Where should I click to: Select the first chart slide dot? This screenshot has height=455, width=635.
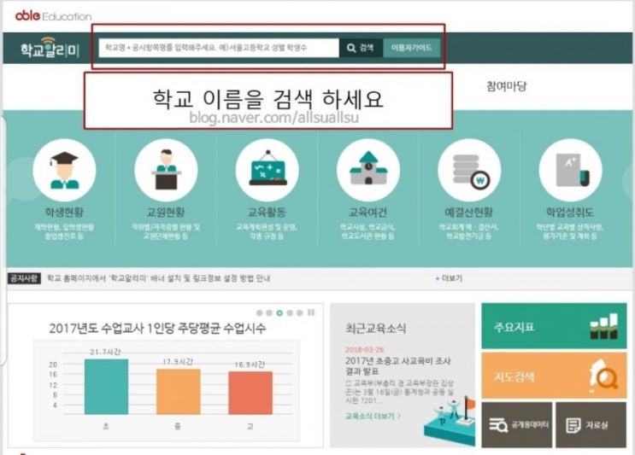(260, 312)
